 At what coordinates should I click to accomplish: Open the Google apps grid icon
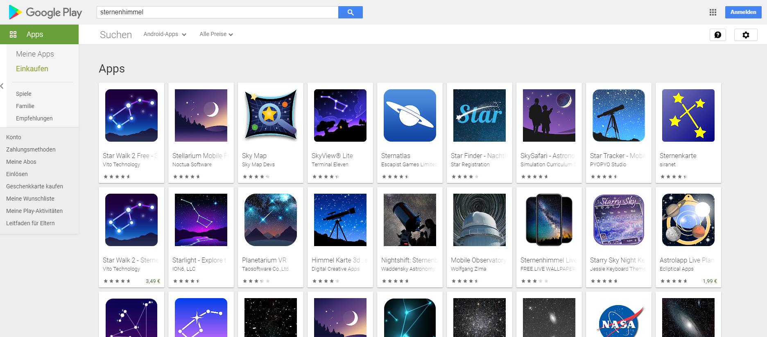713,12
